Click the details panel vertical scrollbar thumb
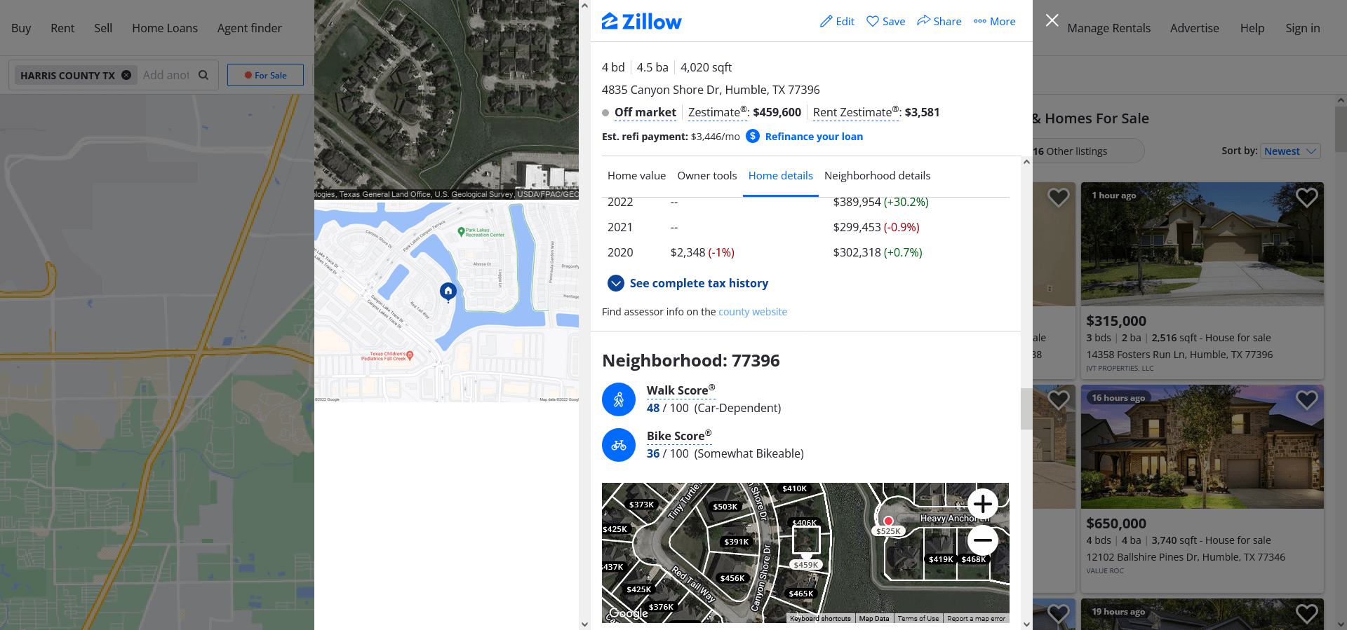The image size is (1347, 630). coord(1026,409)
